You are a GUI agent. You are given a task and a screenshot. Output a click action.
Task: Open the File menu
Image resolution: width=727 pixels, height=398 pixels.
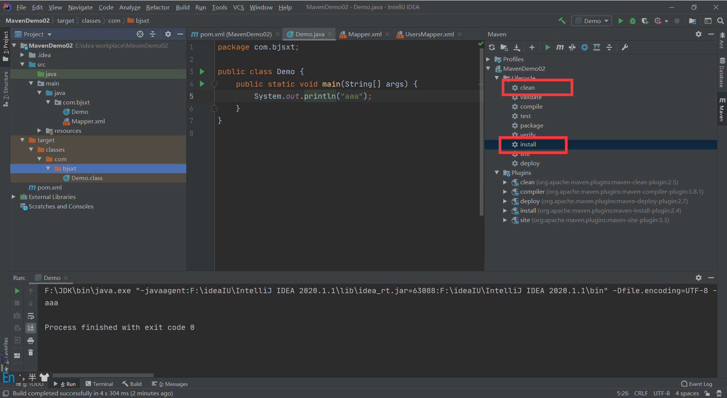click(21, 7)
